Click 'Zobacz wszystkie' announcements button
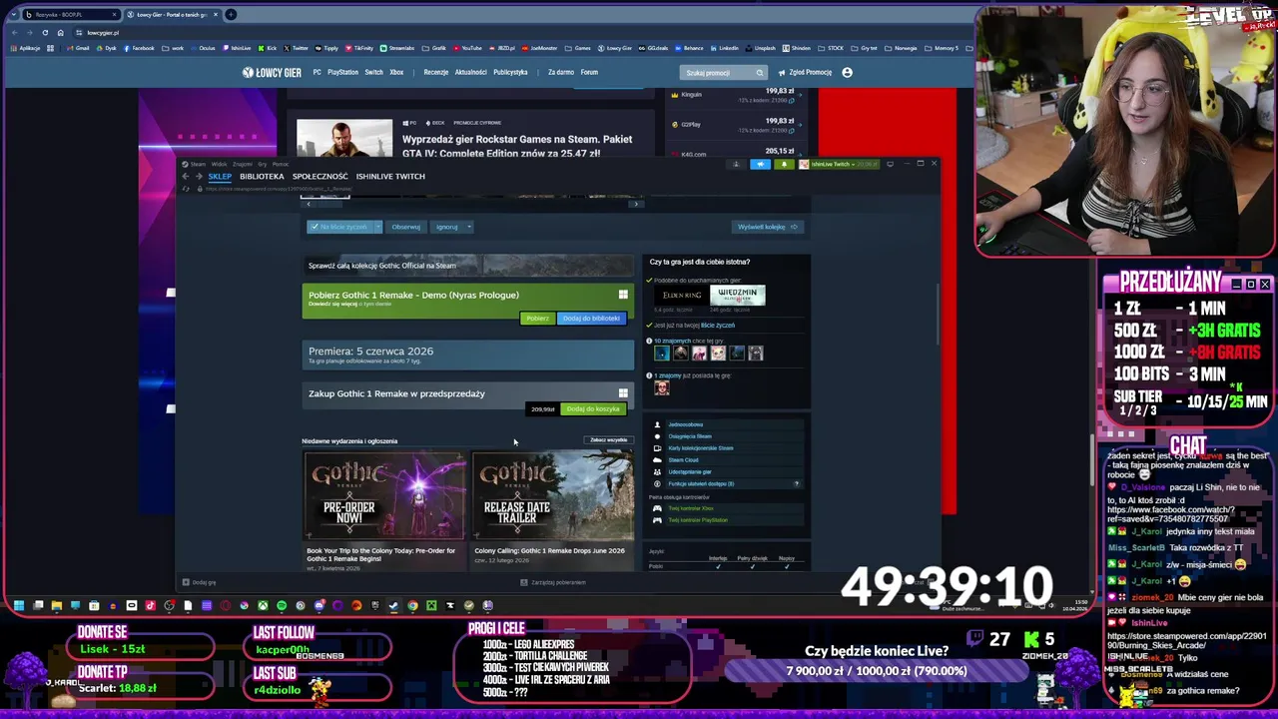This screenshot has width=1278, height=719. 609,440
